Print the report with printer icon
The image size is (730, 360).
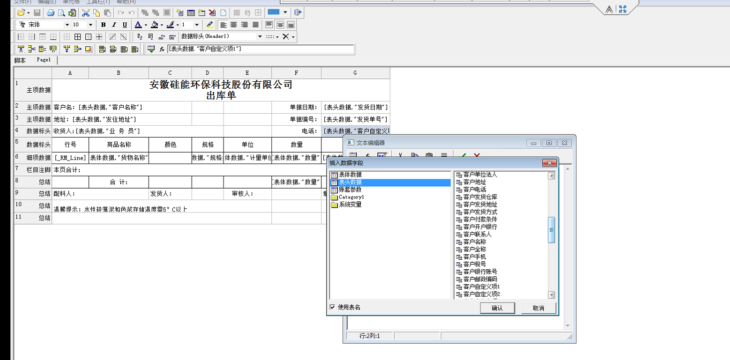pyautogui.click(x=50, y=12)
